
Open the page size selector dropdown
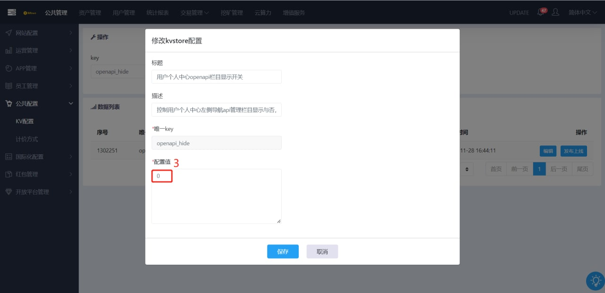[467, 169]
